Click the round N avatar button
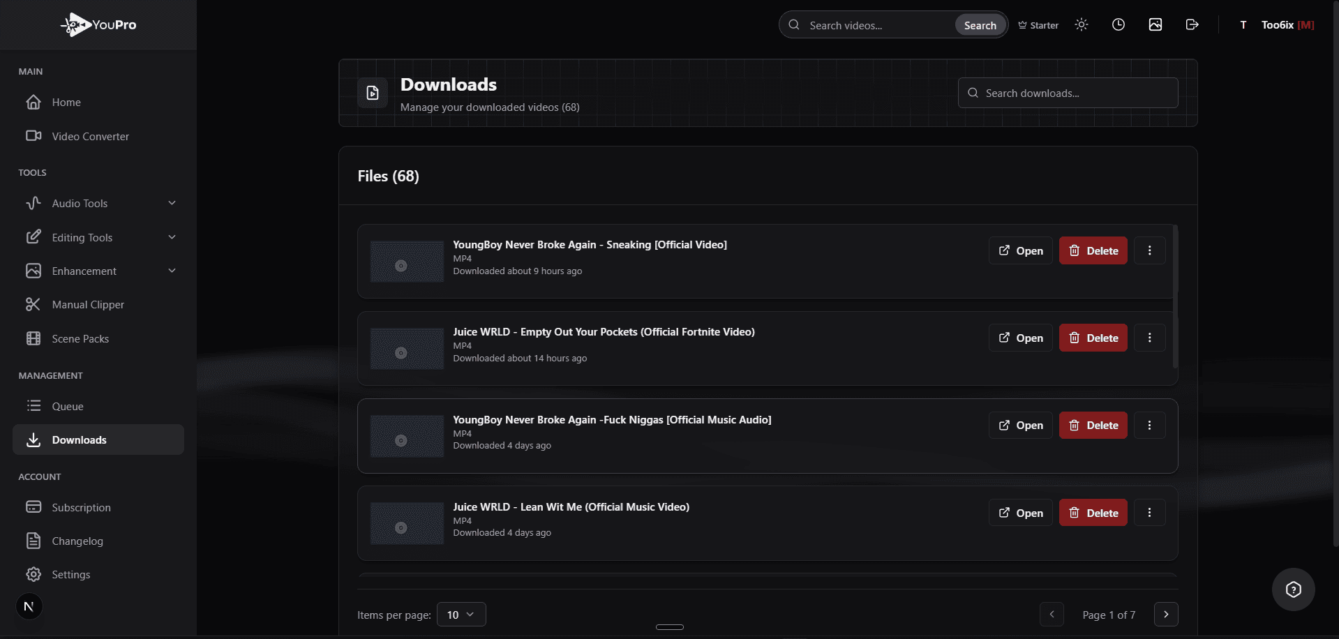Image resolution: width=1339 pixels, height=639 pixels. [29, 606]
